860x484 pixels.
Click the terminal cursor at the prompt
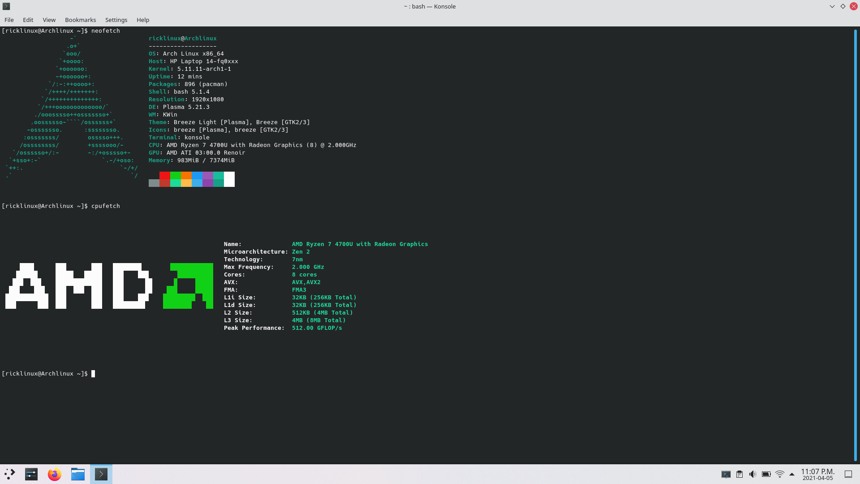(93, 374)
